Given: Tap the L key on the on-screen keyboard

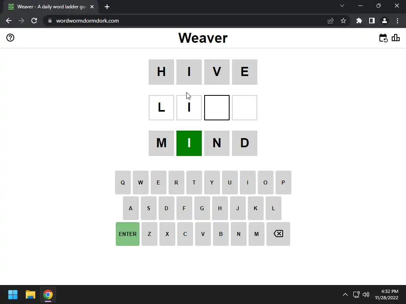Looking at the screenshot, I should 274,208.
